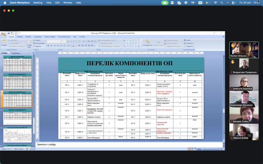
Task: Select the rectangle shape in shapes gallery
Action: point(133,41)
